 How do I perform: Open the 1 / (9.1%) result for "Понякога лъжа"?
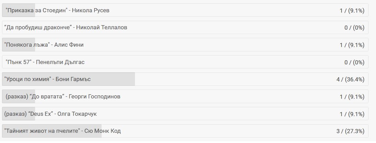point(352,45)
